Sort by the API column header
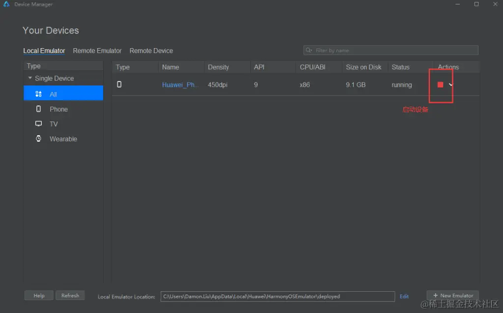The width and height of the screenshot is (503, 313). click(259, 67)
